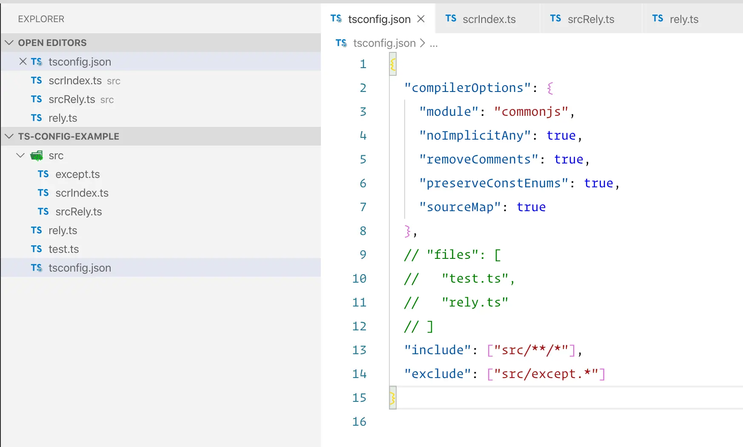
Task: Close tsconfig.json in Open Editors list
Action: (23, 62)
